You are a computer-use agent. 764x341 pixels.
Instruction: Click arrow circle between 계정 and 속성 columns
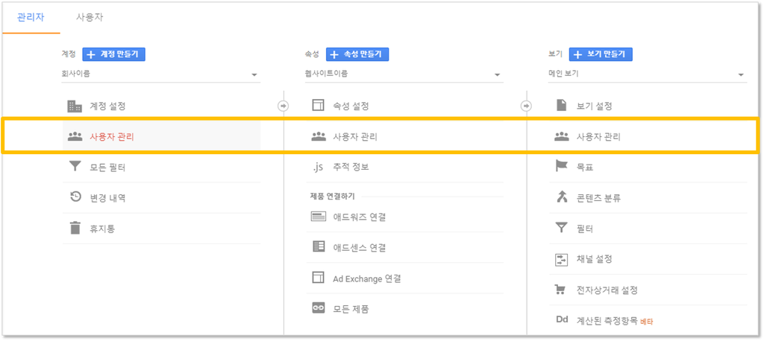tap(283, 106)
